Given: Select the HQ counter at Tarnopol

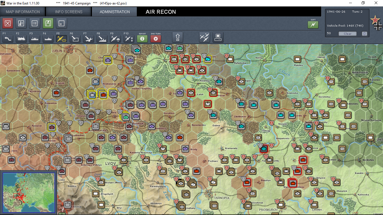Looking at the screenshot, I should (214, 205).
